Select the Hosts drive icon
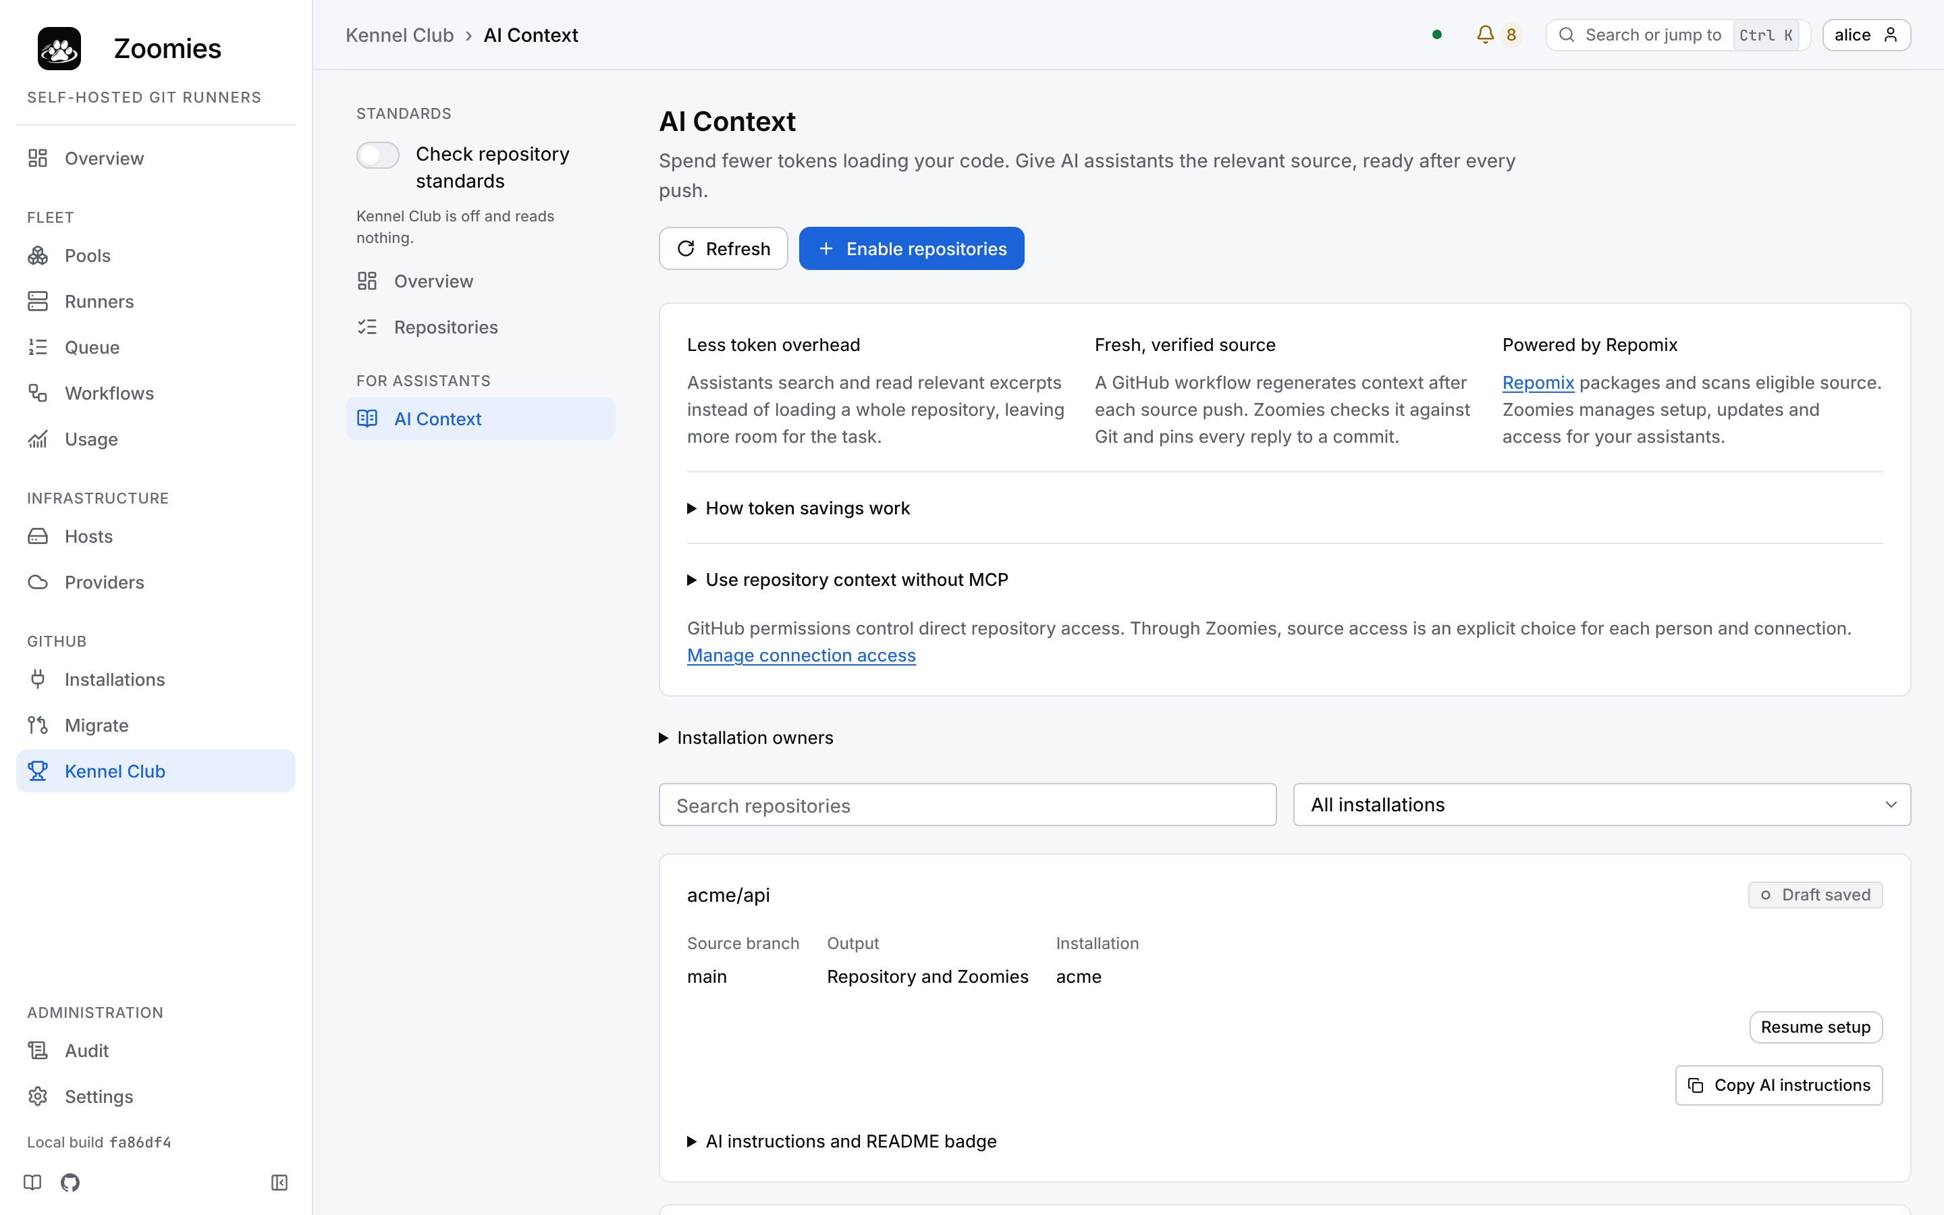 point(38,536)
